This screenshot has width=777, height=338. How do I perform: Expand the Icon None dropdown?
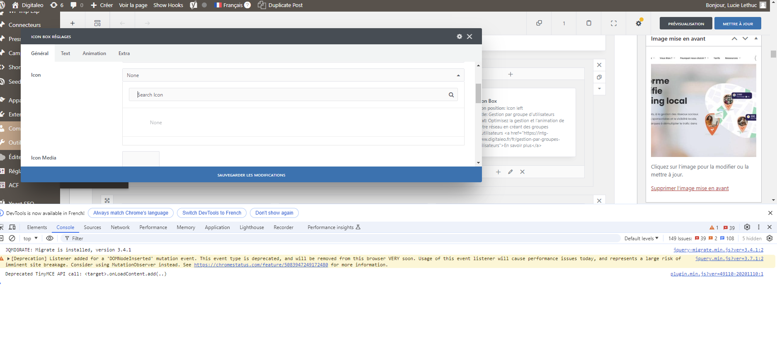(293, 75)
